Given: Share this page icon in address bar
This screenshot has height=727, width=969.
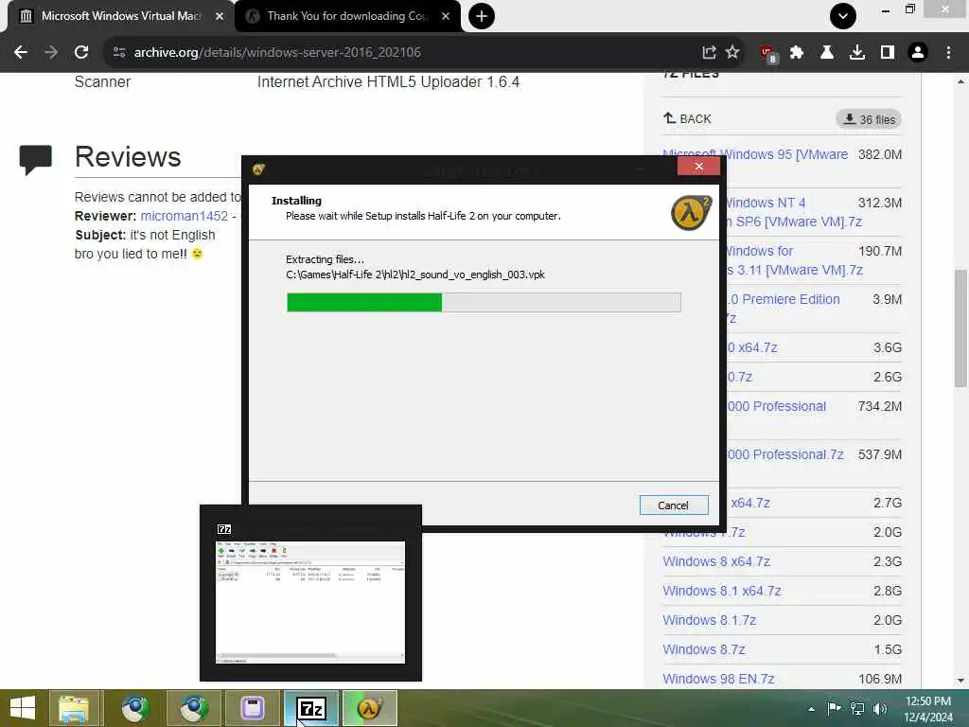Looking at the screenshot, I should [709, 53].
